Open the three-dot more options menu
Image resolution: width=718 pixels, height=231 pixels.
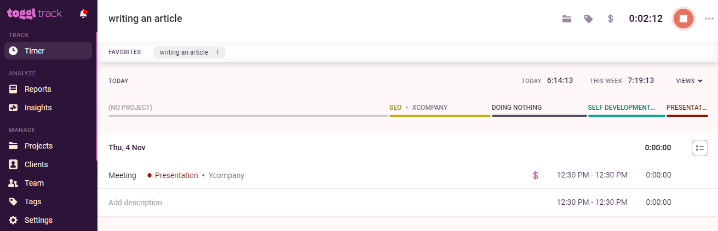coord(709,19)
